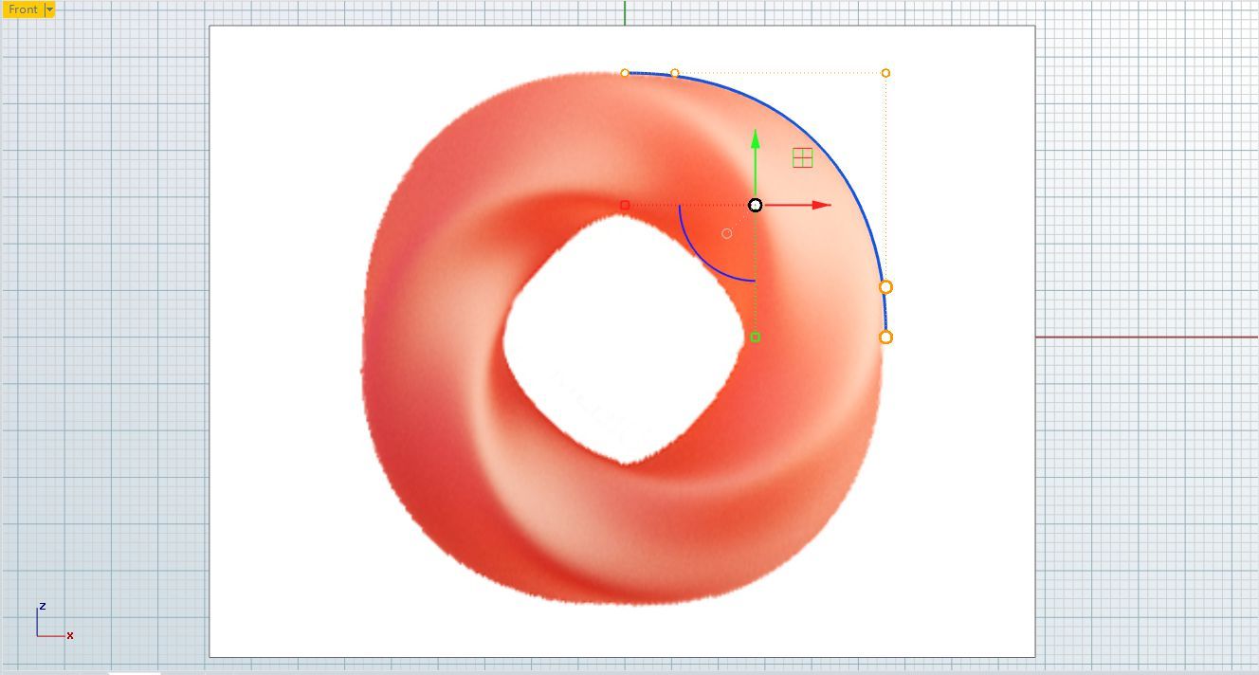This screenshot has width=1259, height=675.
Task: Click the Front viewport title label
Action: click(x=23, y=9)
